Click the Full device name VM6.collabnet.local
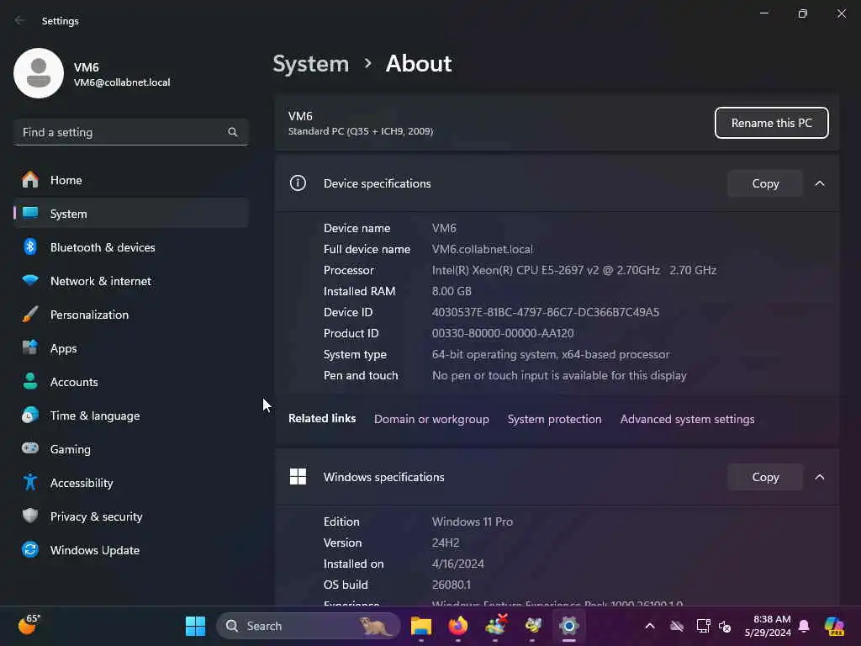This screenshot has width=861, height=646. tap(482, 249)
